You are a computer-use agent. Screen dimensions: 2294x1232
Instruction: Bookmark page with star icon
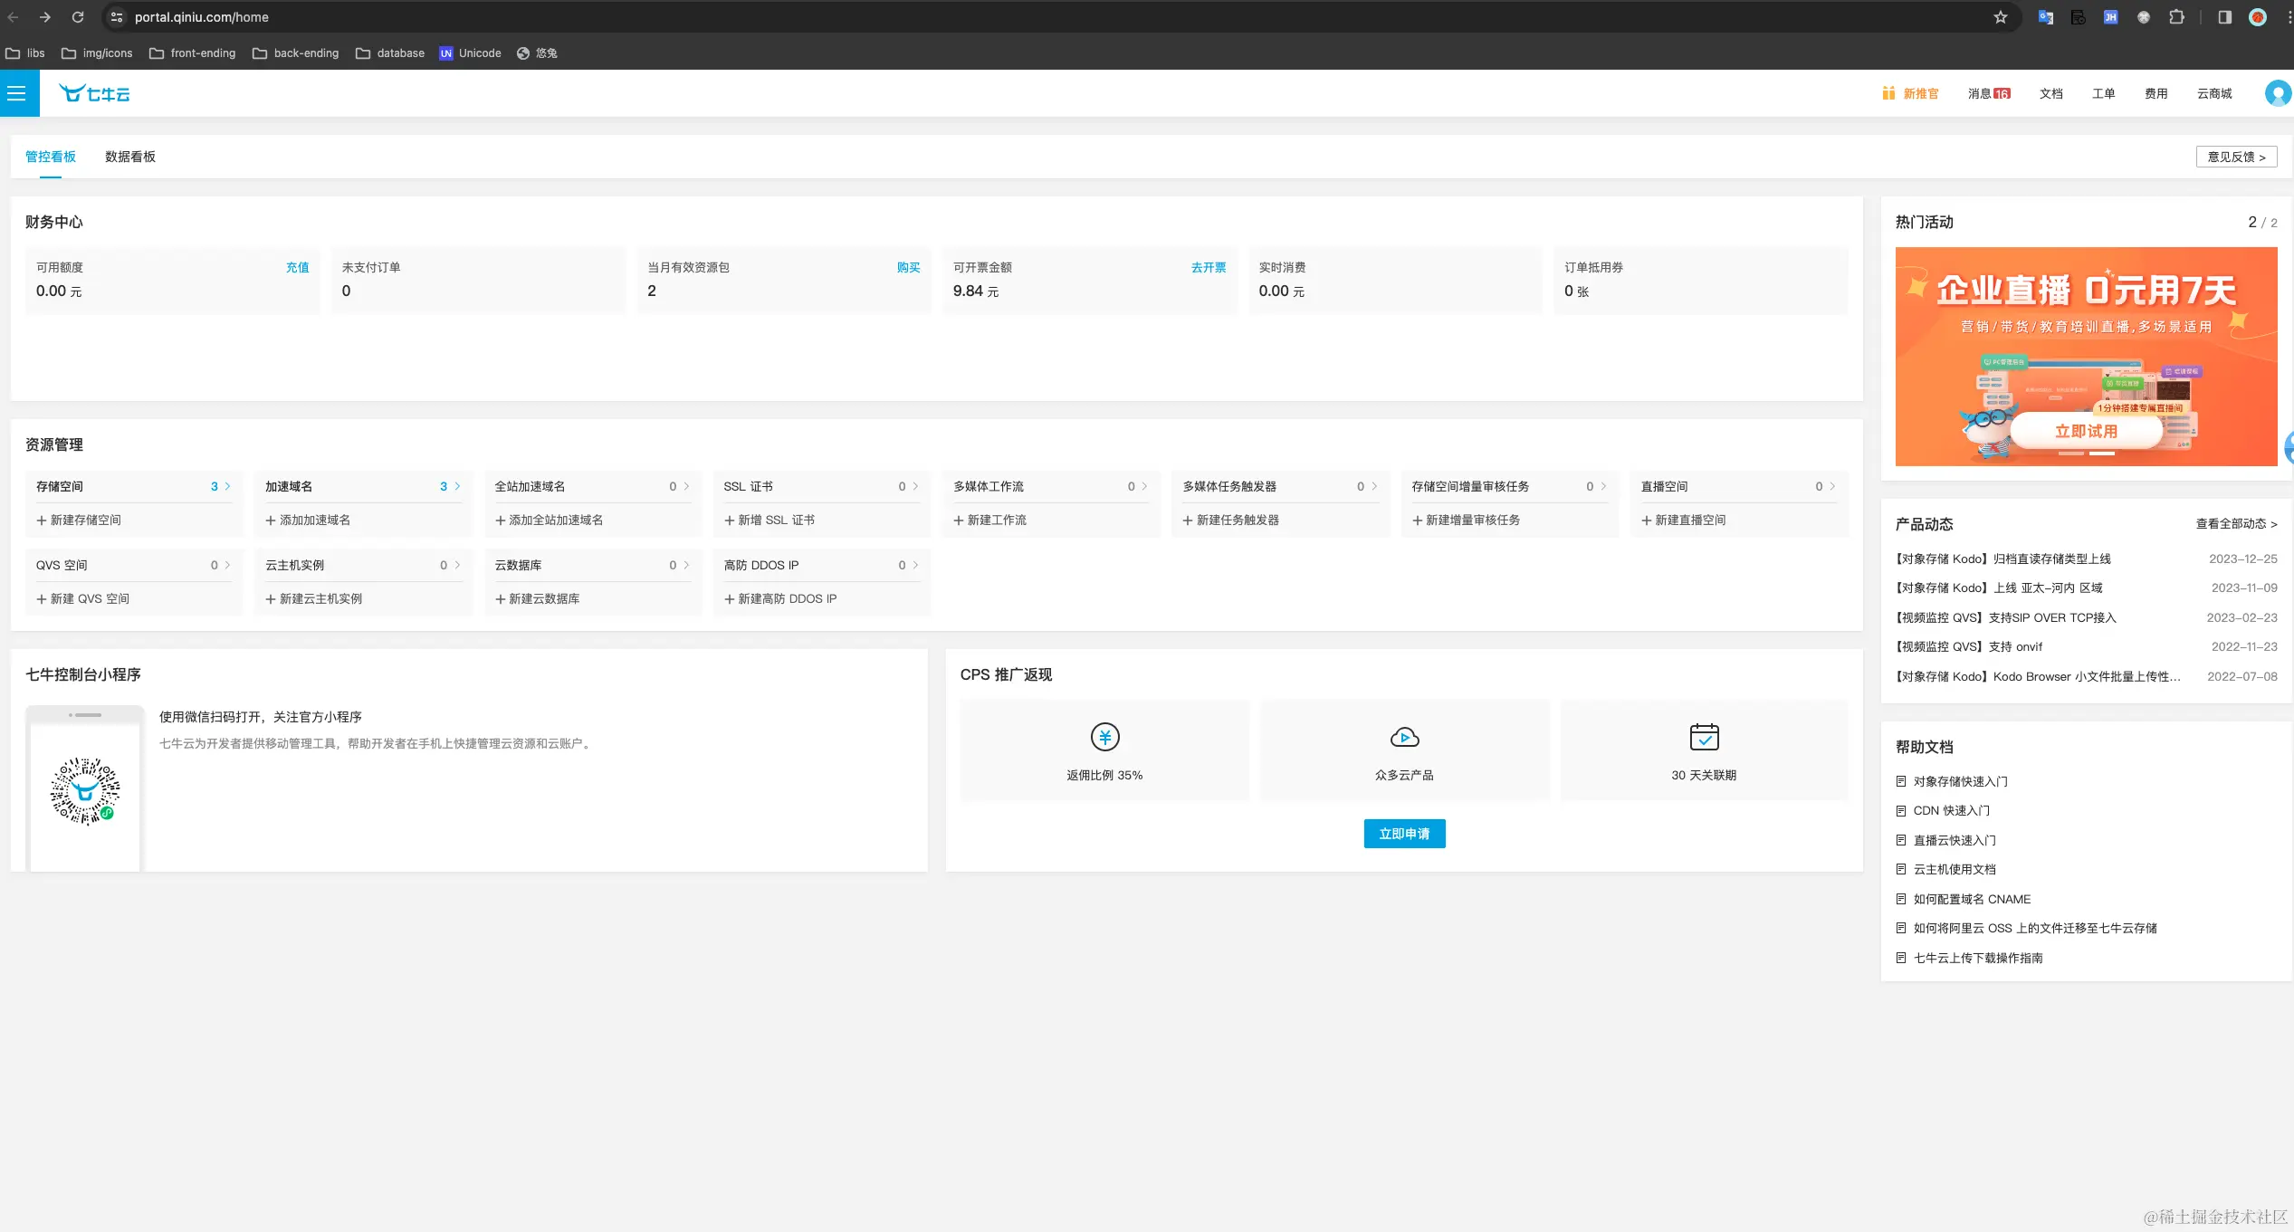[2001, 17]
